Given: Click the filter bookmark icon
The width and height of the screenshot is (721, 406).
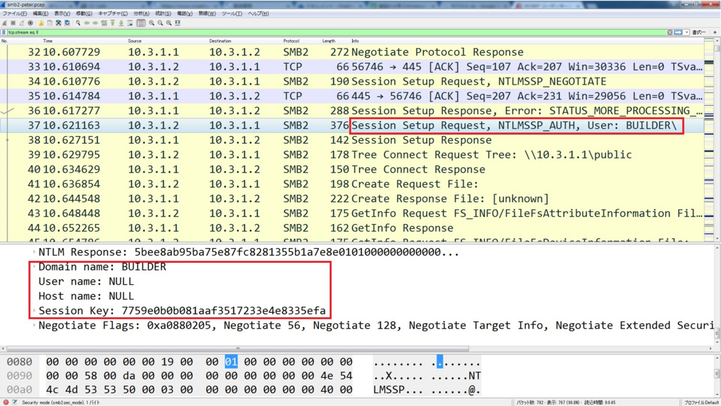Looking at the screenshot, I should click(4, 32).
